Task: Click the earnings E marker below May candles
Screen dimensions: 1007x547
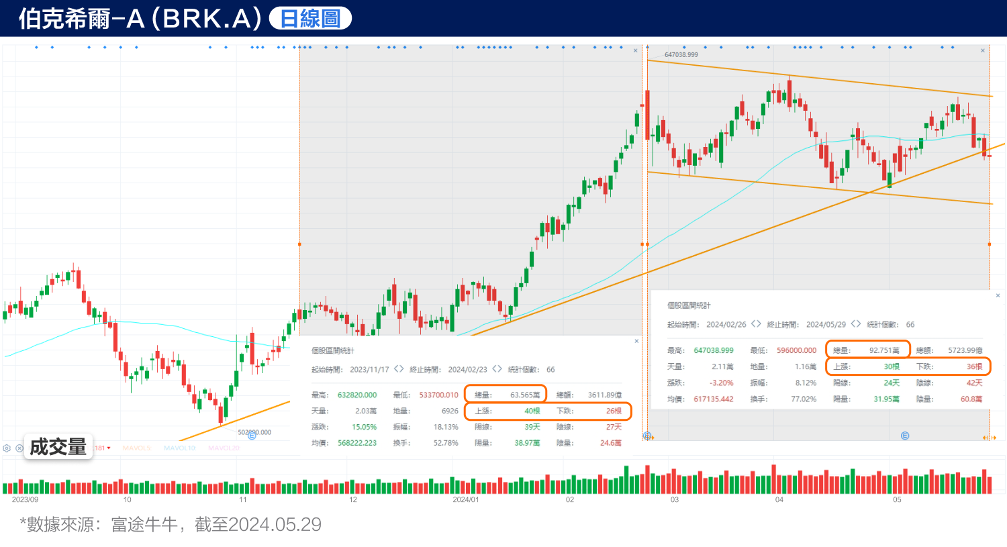Action: pyautogui.click(x=905, y=436)
